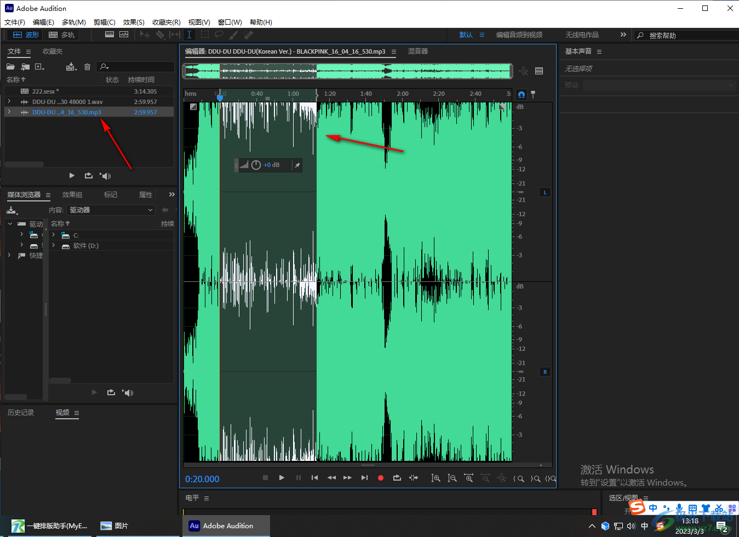Screen dimensions: 739x537
Task: Click media browser add shortcut icon
Action: (x=12, y=210)
